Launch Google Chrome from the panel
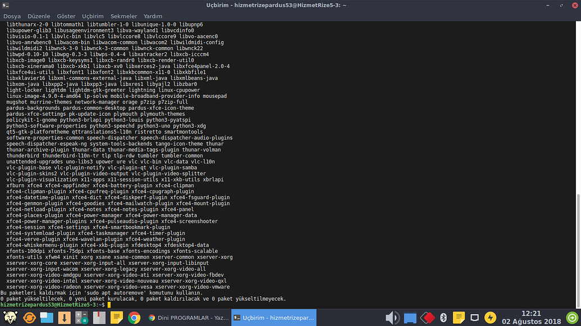This screenshot has height=326, width=581. pyautogui.click(x=134, y=318)
